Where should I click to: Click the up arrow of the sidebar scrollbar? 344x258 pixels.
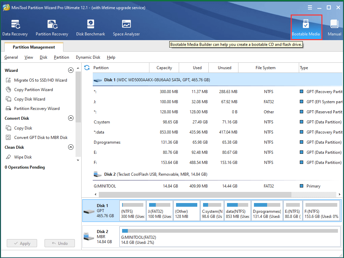tap(78, 68)
